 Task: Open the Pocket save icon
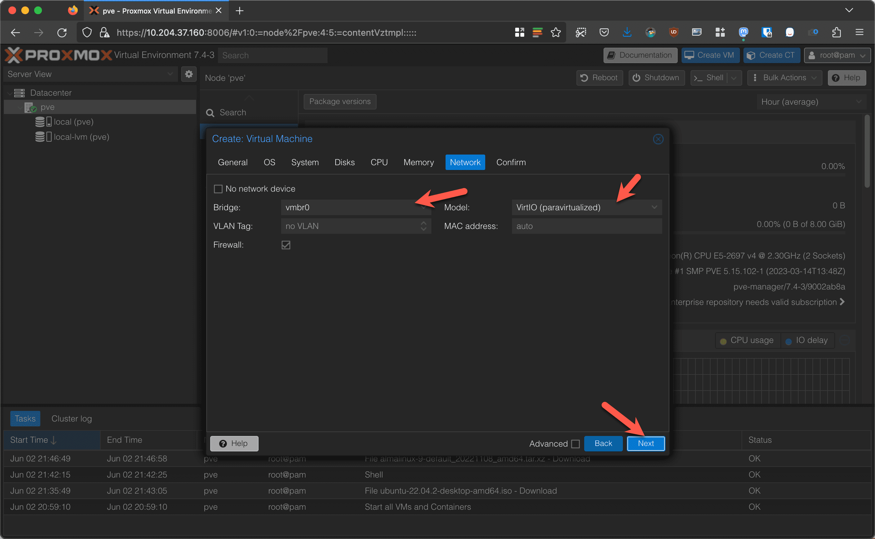click(604, 33)
